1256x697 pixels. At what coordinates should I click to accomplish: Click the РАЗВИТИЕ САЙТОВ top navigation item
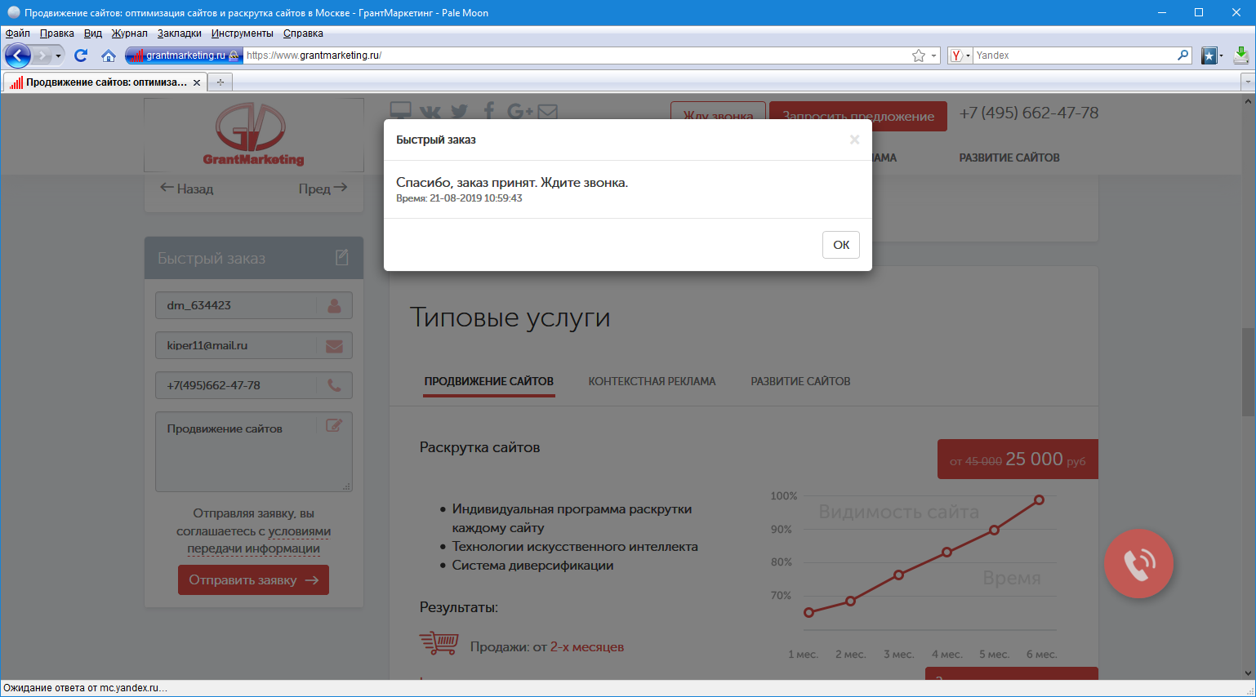[x=1009, y=158]
